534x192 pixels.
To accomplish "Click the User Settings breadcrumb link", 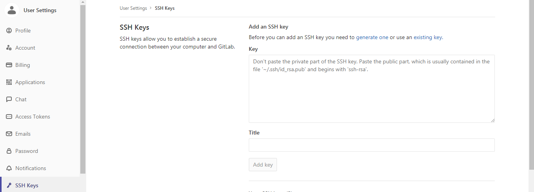I will (133, 8).
